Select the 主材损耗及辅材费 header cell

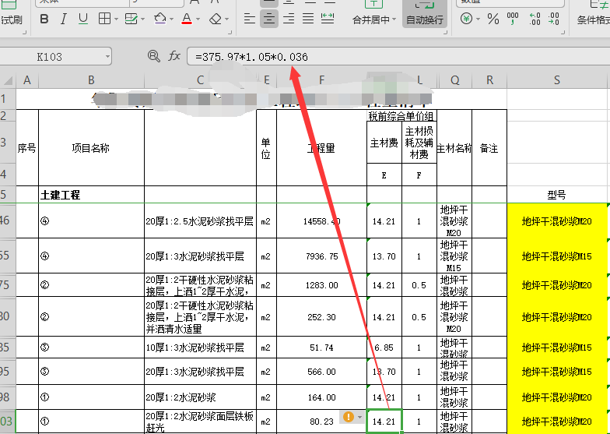coord(419,143)
